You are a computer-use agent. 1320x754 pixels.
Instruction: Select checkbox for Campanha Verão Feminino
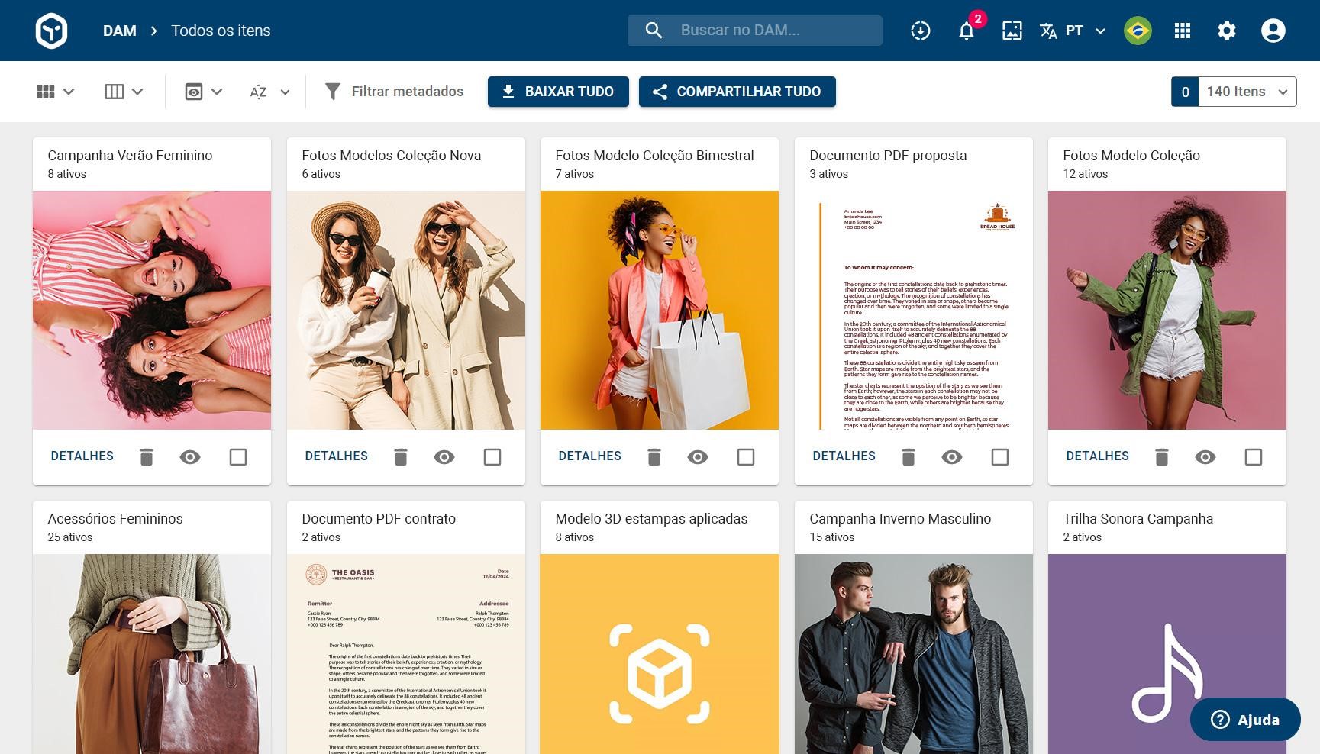tap(238, 457)
